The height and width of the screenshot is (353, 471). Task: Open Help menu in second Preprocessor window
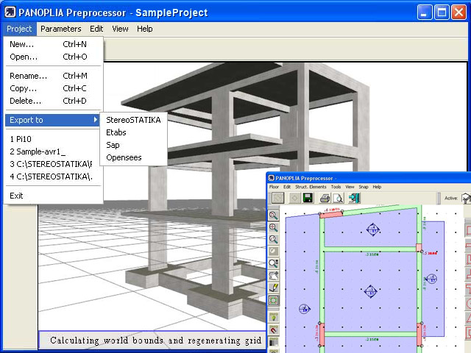tap(377, 187)
